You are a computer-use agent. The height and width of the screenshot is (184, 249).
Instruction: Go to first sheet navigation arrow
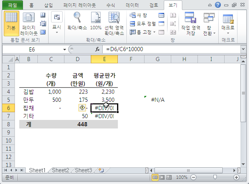(x=5, y=170)
